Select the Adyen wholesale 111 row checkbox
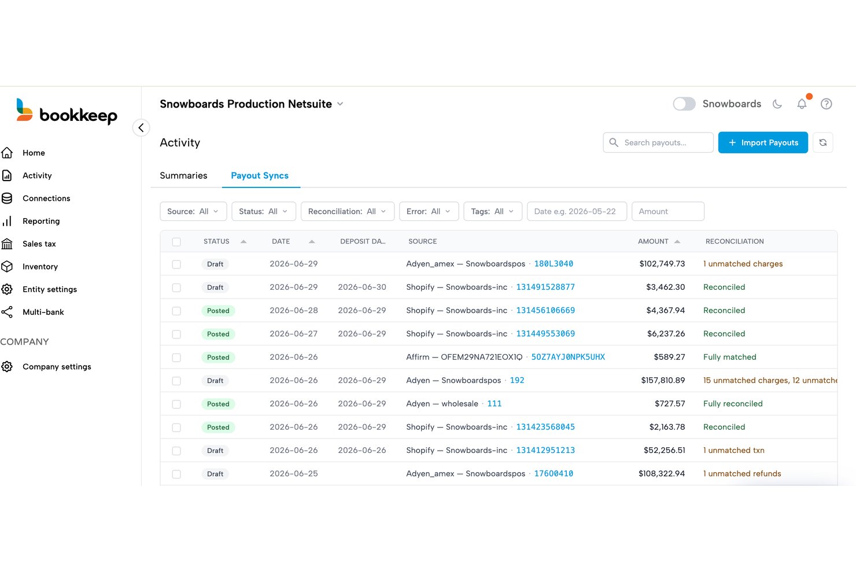This screenshot has height=571, width=856. pyautogui.click(x=176, y=404)
